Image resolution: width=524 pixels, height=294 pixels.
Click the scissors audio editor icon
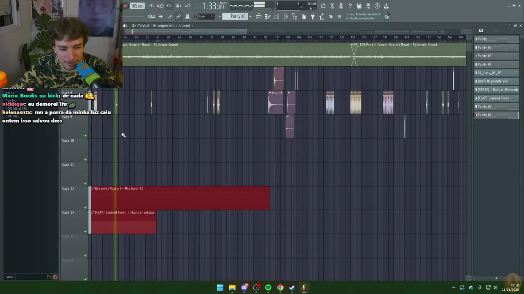332,6
